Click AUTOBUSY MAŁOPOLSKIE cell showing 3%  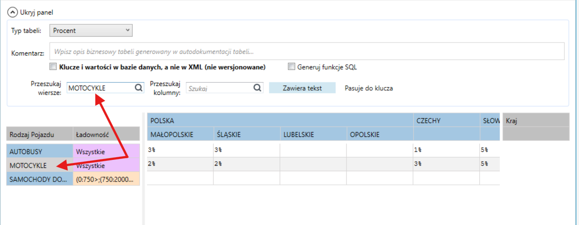click(x=180, y=150)
